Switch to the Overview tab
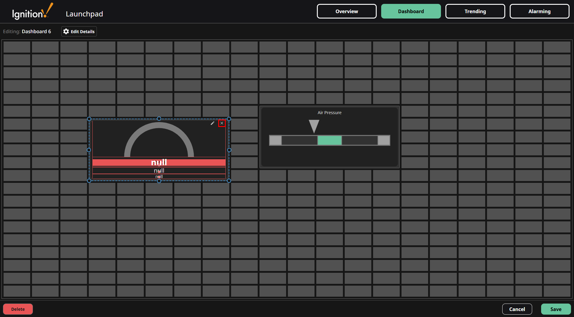This screenshot has width=574, height=317. click(x=346, y=11)
